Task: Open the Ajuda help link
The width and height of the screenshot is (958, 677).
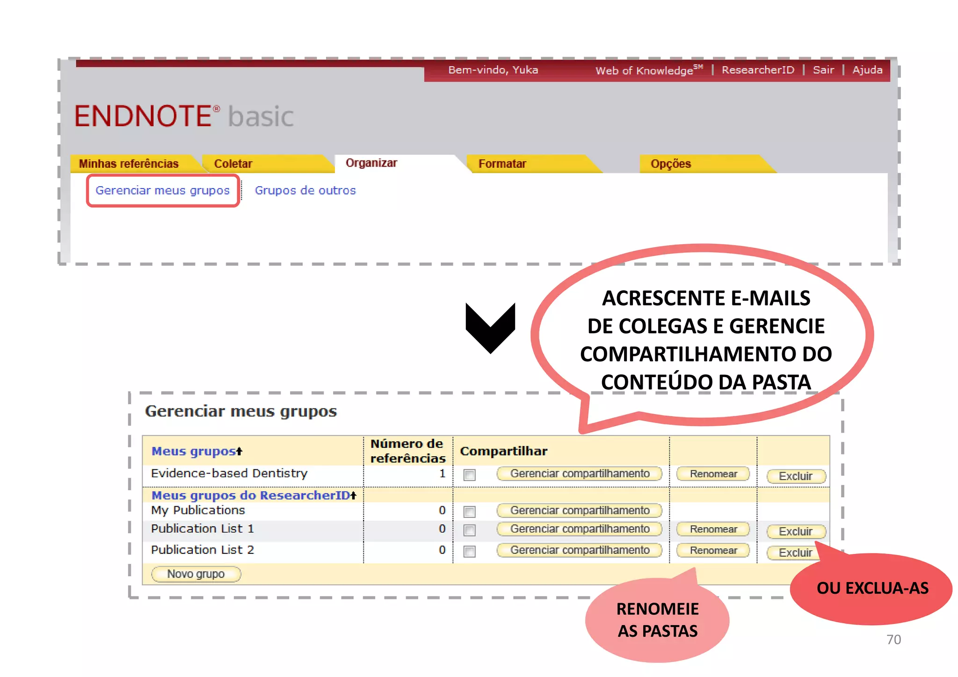Action: pos(867,70)
